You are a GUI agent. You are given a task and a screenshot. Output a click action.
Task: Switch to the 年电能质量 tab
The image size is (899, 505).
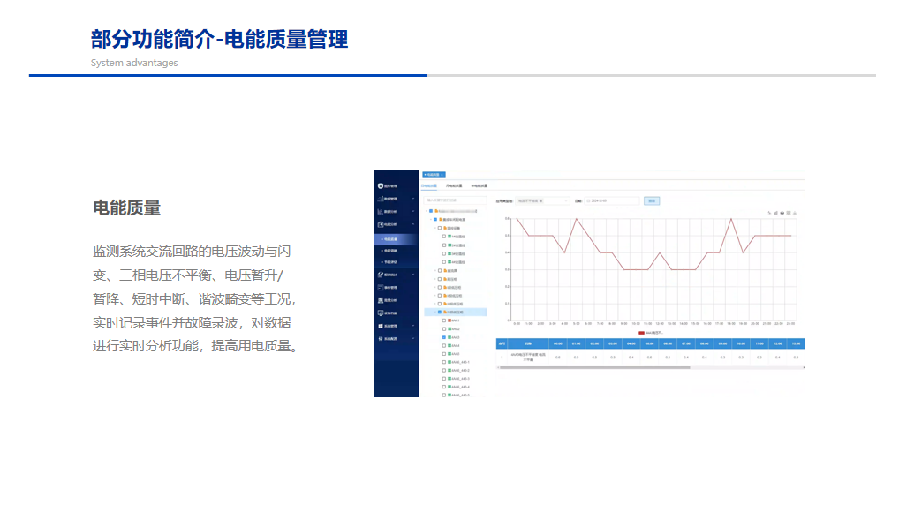click(478, 186)
